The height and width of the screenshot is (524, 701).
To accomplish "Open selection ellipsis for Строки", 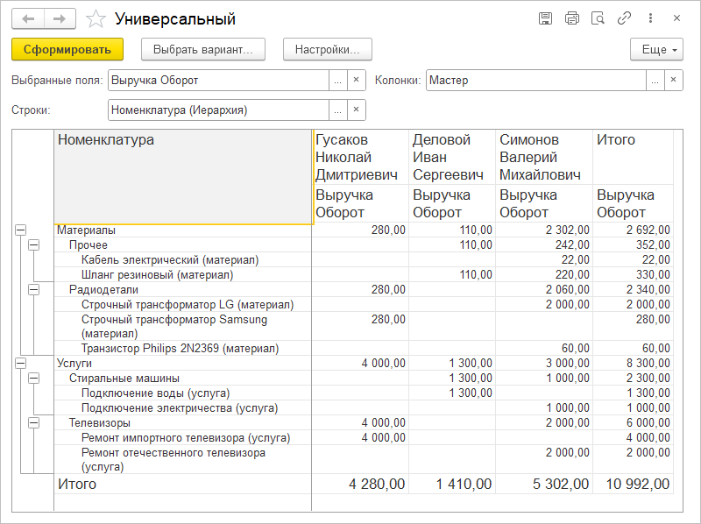I will click(337, 110).
